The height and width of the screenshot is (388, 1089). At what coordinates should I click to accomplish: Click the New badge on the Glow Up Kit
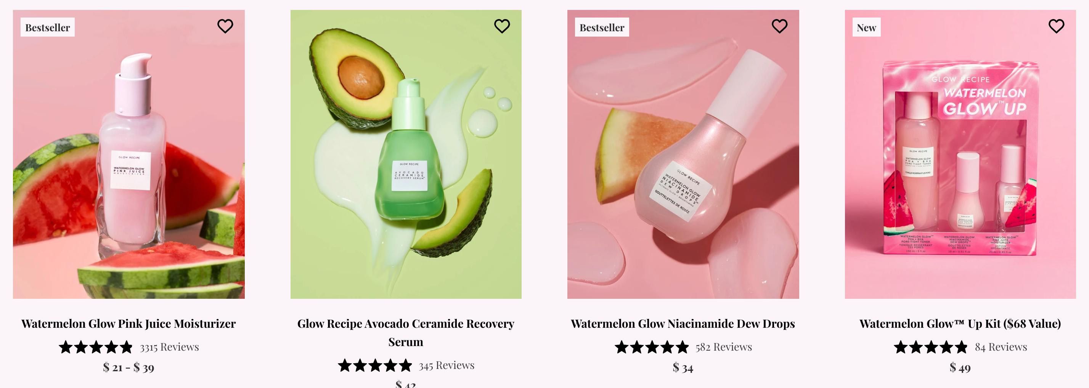[x=866, y=27]
